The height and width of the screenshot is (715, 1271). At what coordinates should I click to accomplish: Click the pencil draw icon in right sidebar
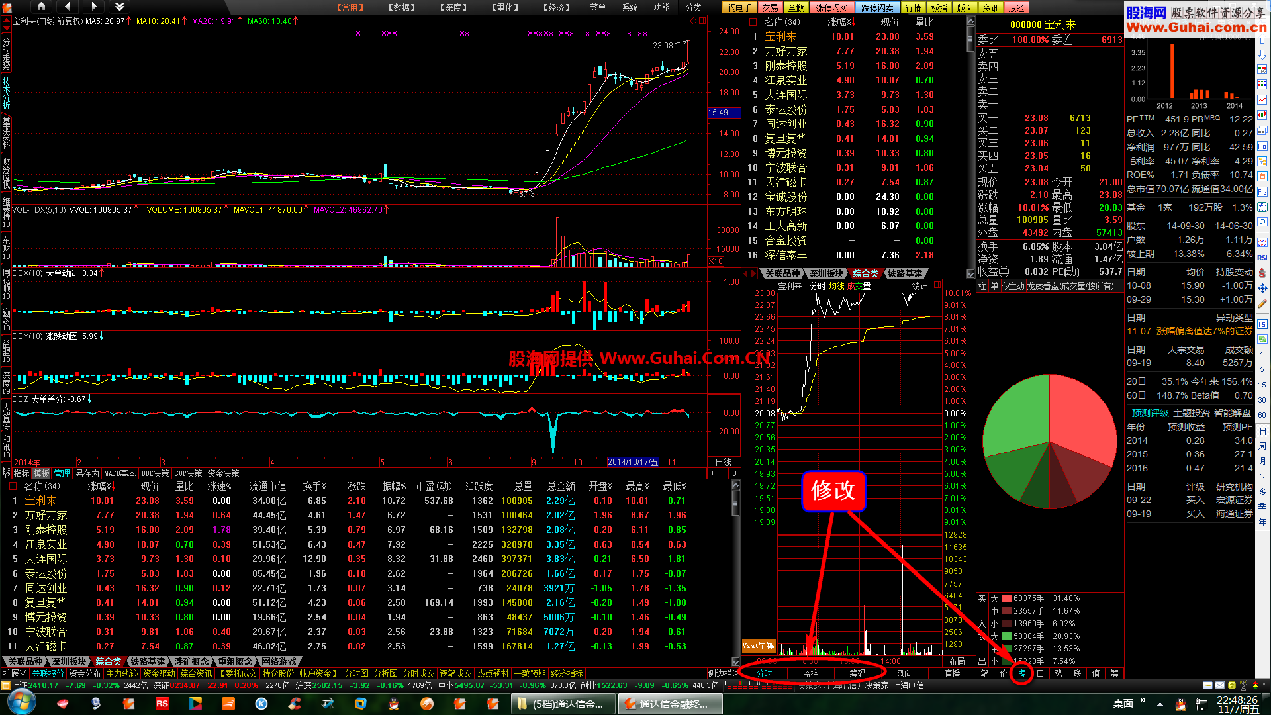1262,304
